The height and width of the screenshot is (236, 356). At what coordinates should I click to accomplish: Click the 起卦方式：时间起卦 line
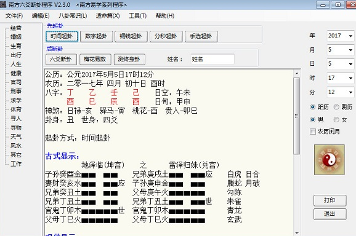coord(78,138)
